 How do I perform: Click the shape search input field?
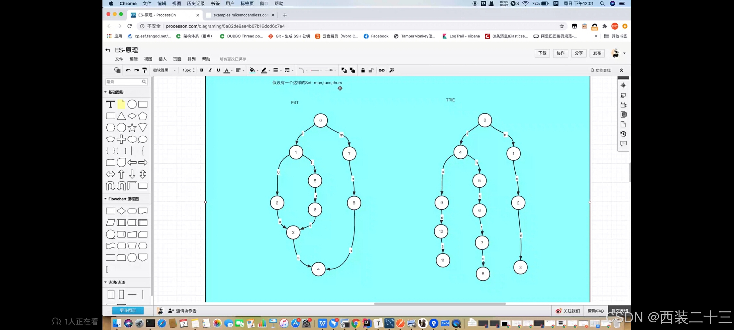126,82
